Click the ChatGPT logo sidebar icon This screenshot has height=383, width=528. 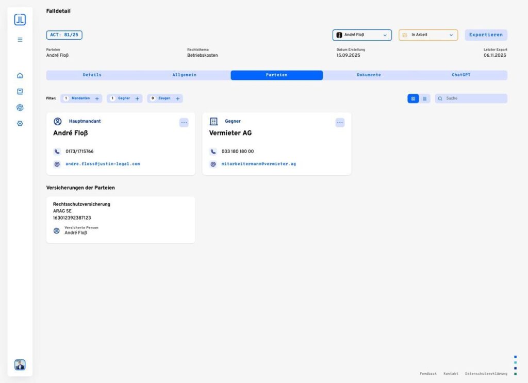(x=20, y=108)
